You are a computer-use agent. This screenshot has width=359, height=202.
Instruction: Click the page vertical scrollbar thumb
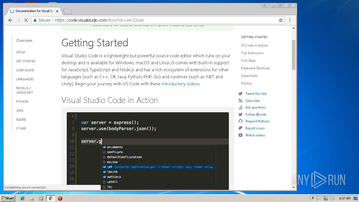pyautogui.click(x=294, y=55)
